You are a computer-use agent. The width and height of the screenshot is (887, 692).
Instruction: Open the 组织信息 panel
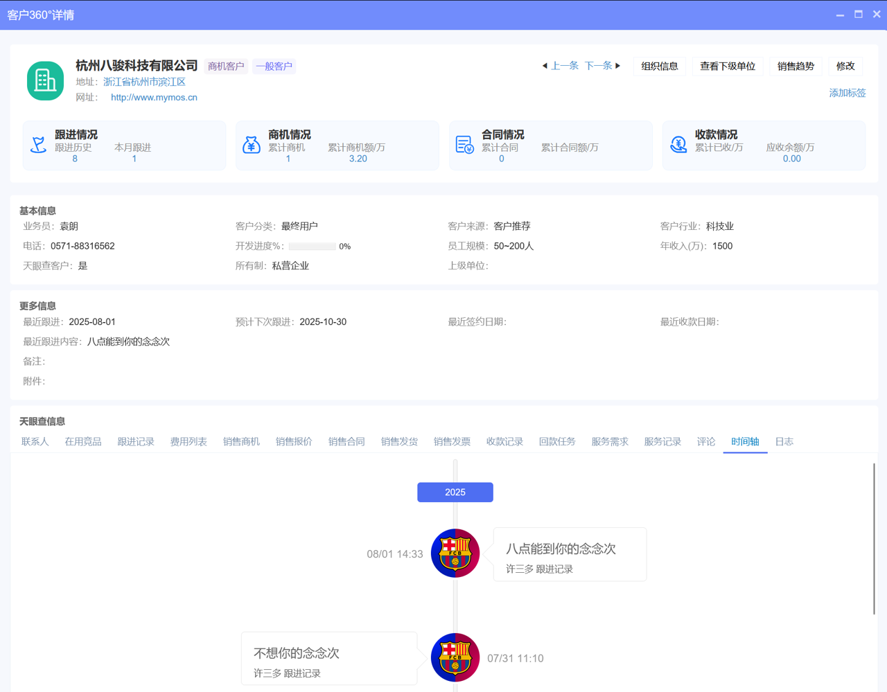click(659, 66)
